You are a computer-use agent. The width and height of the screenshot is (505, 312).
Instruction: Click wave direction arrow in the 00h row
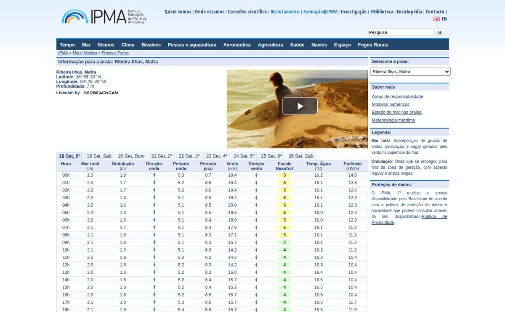pos(154,175)
